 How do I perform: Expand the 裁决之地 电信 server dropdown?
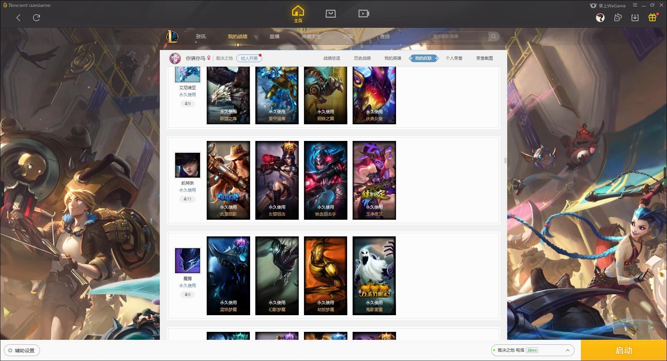click(x=533, y=350)
